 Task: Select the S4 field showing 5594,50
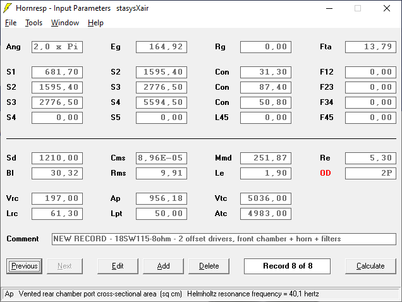pyautogui.click(x=162, y=102)
